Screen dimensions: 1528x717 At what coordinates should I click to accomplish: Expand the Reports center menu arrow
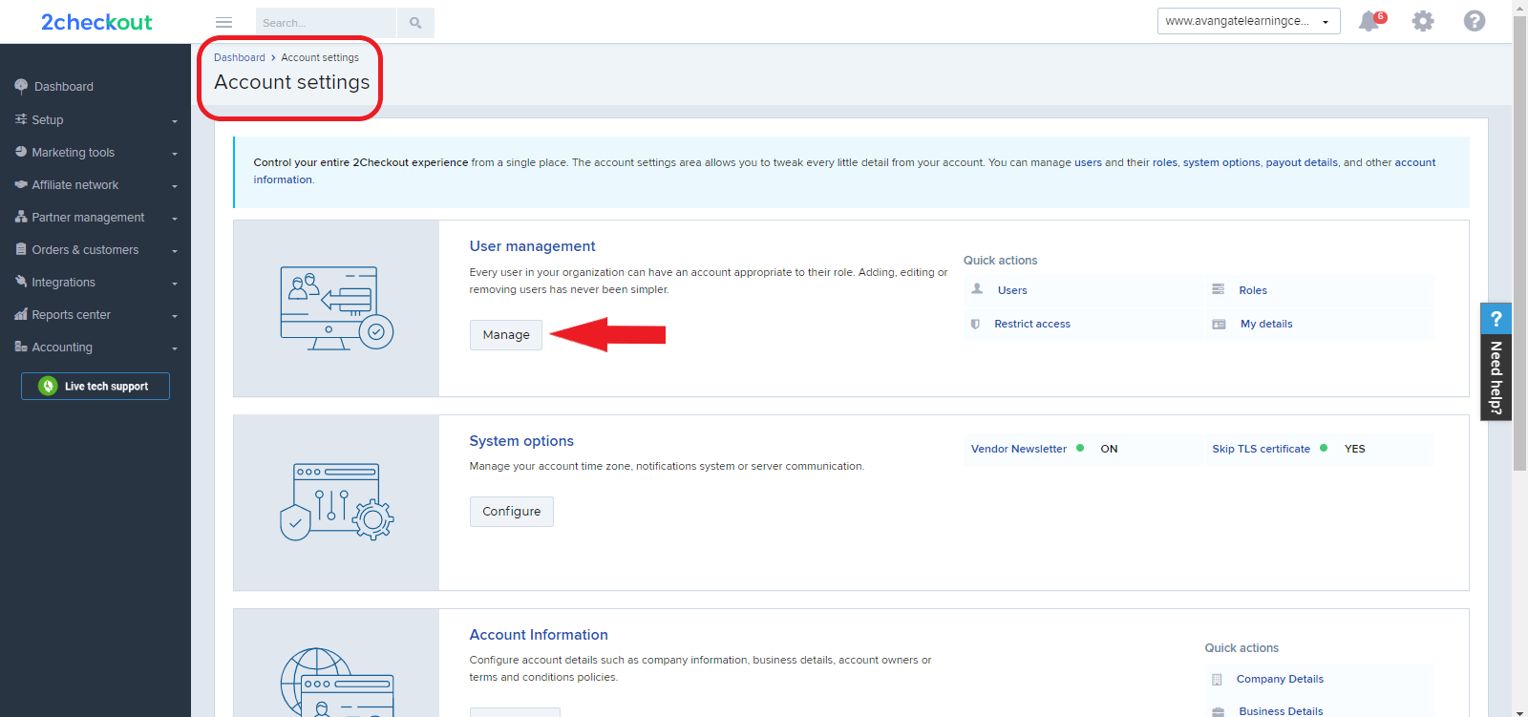[175, 316]
